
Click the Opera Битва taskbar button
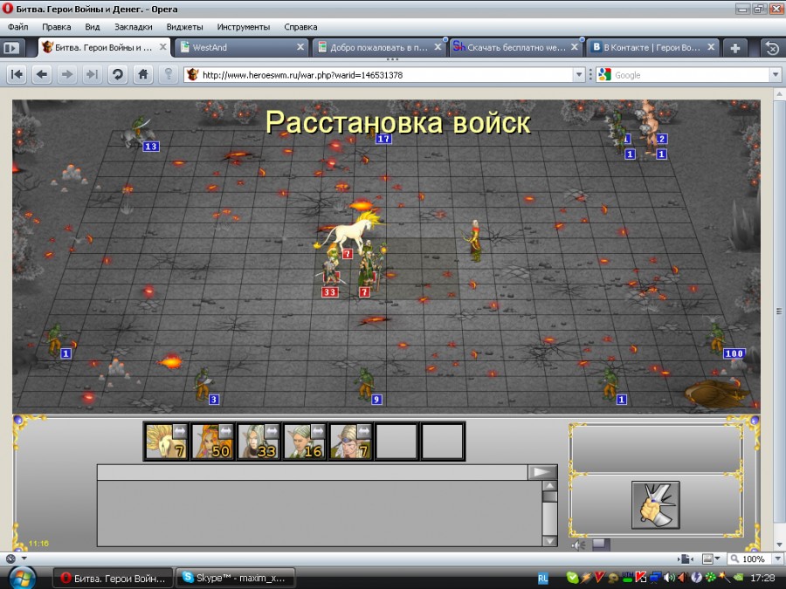tap(113, 578)
